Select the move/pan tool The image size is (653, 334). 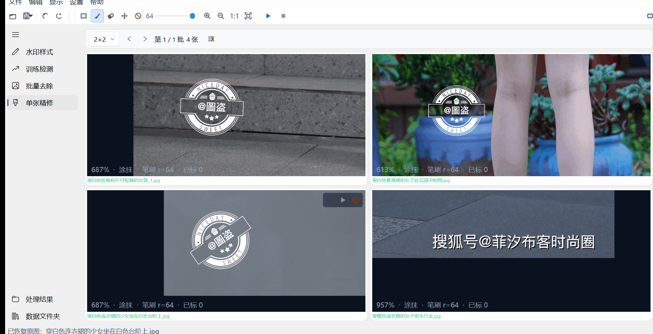(x=124, y=16)
